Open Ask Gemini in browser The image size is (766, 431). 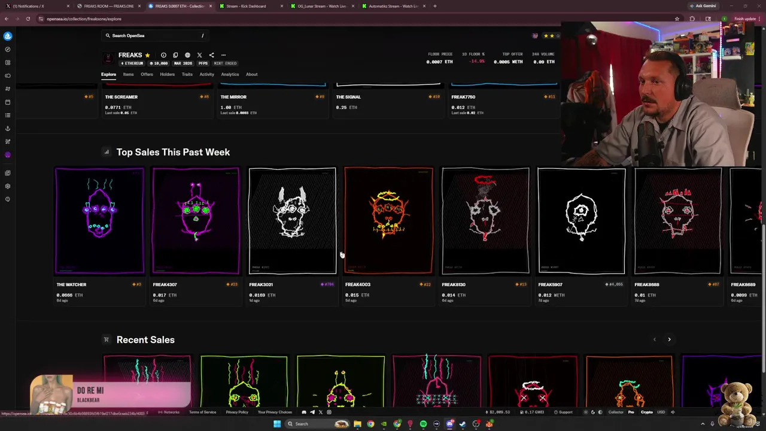(x=703, y=6)
